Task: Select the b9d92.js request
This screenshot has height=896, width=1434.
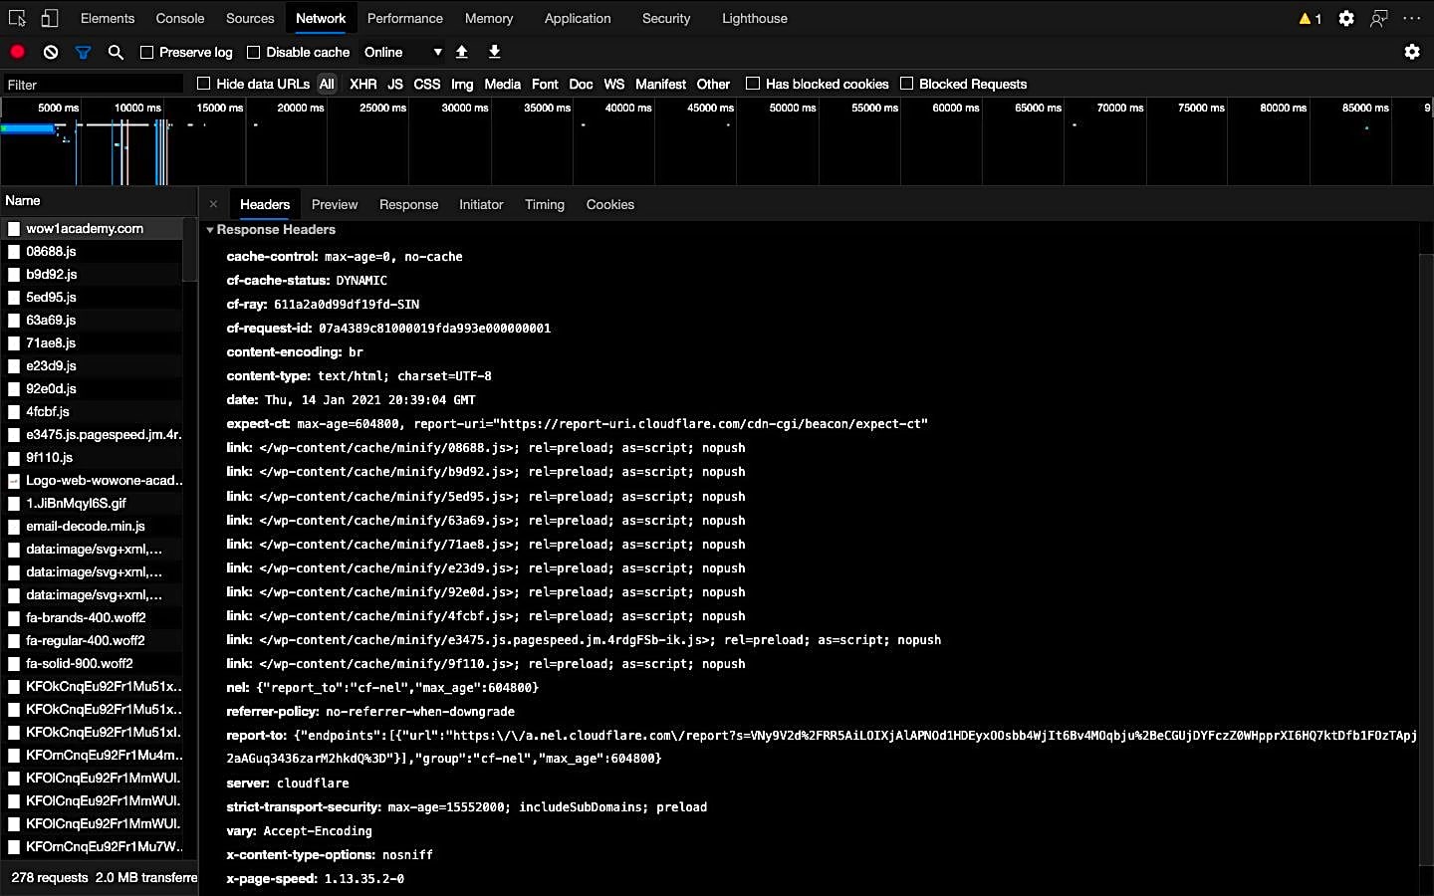Action: tap(92, 275)
